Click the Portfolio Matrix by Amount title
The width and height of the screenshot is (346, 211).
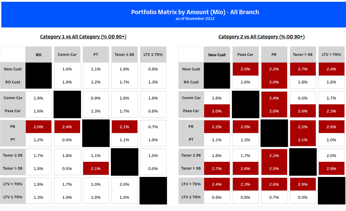coord(195,12)
